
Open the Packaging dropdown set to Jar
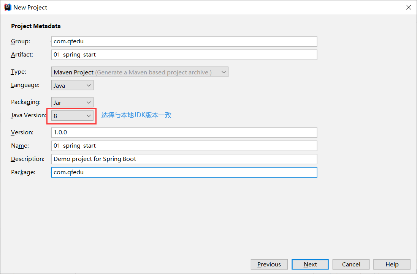pos(72,102)
